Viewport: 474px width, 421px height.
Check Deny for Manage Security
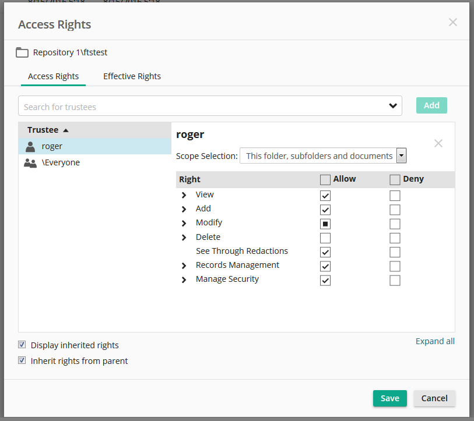(395, 281)
